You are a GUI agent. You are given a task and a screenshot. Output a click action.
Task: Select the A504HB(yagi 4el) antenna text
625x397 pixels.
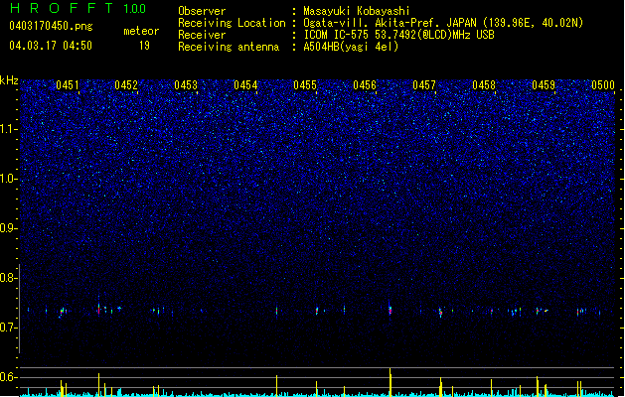click(x=351, y=47)
